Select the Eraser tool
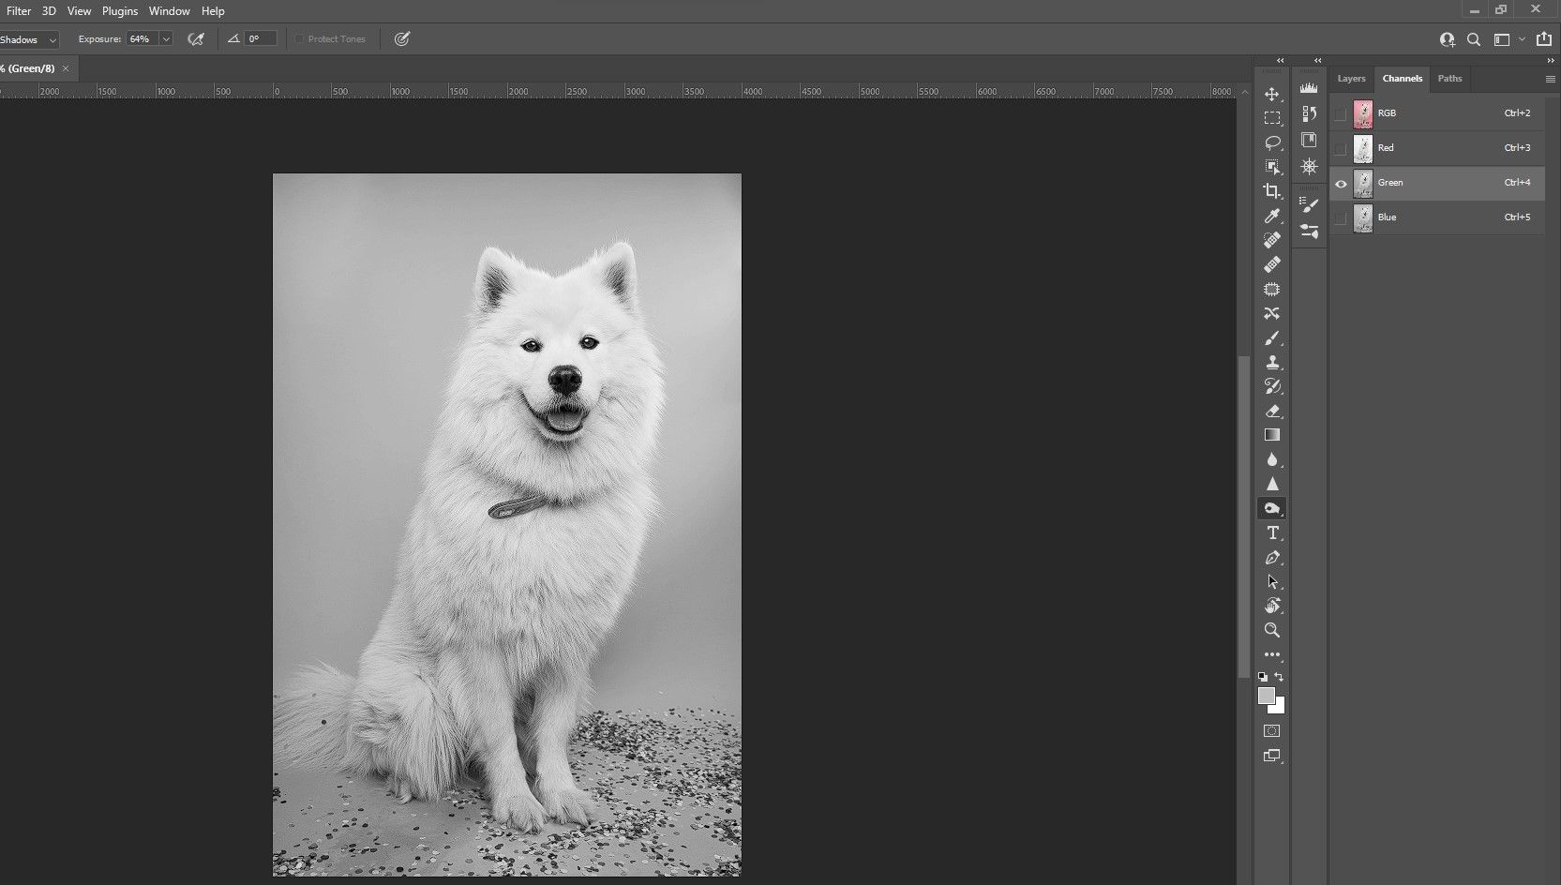The image size is (1561, 885). [x=1272, y=411]
